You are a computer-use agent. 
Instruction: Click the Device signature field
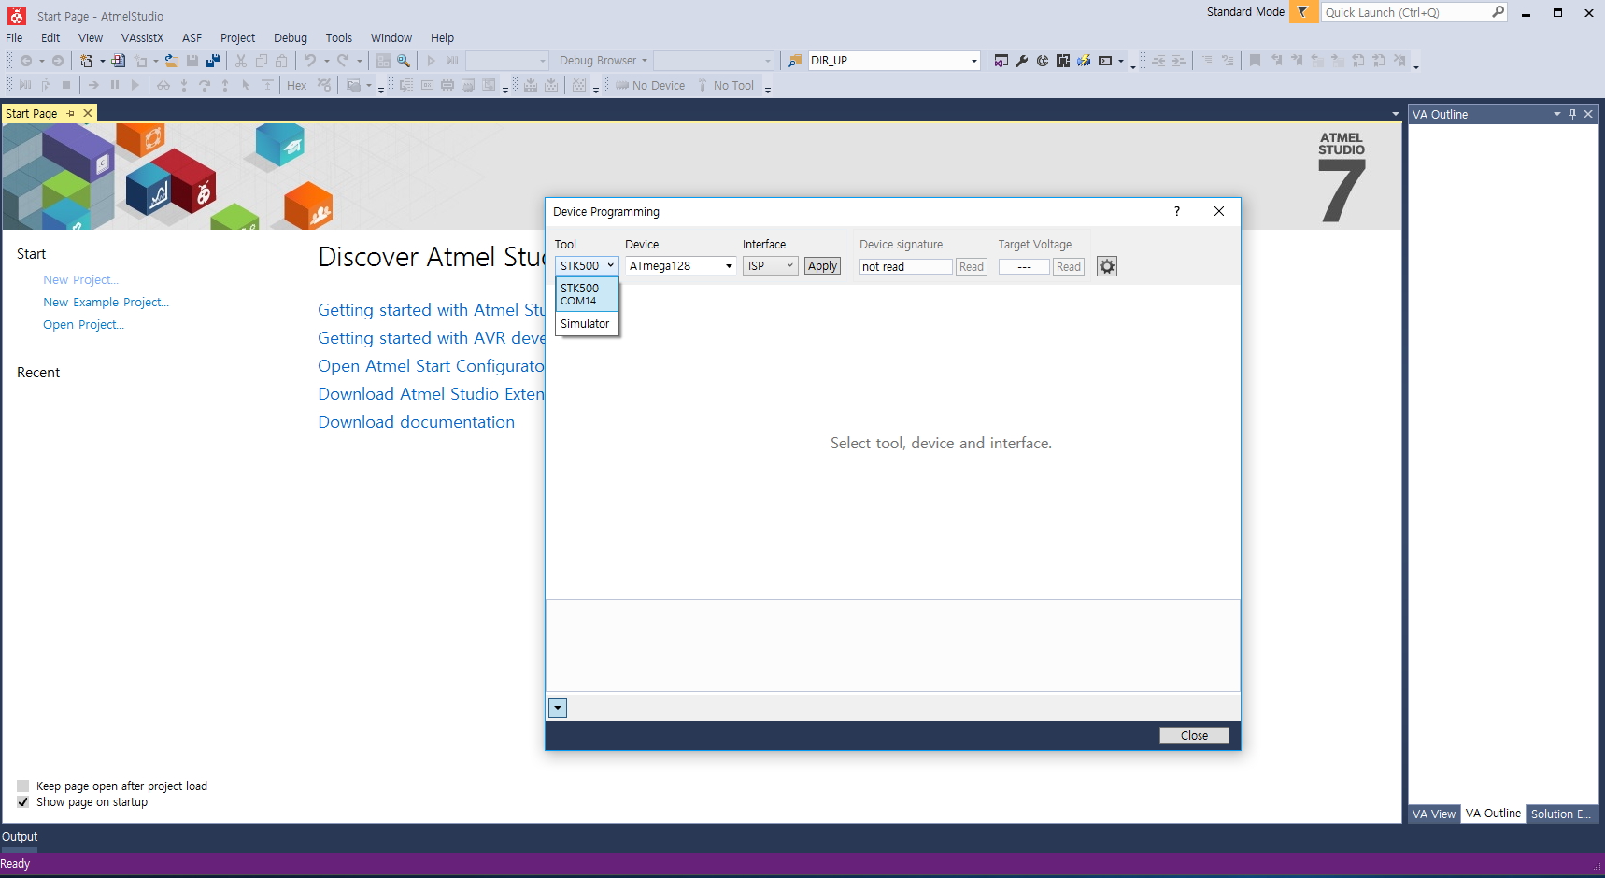pyautogui.click(x=905, y=267)
